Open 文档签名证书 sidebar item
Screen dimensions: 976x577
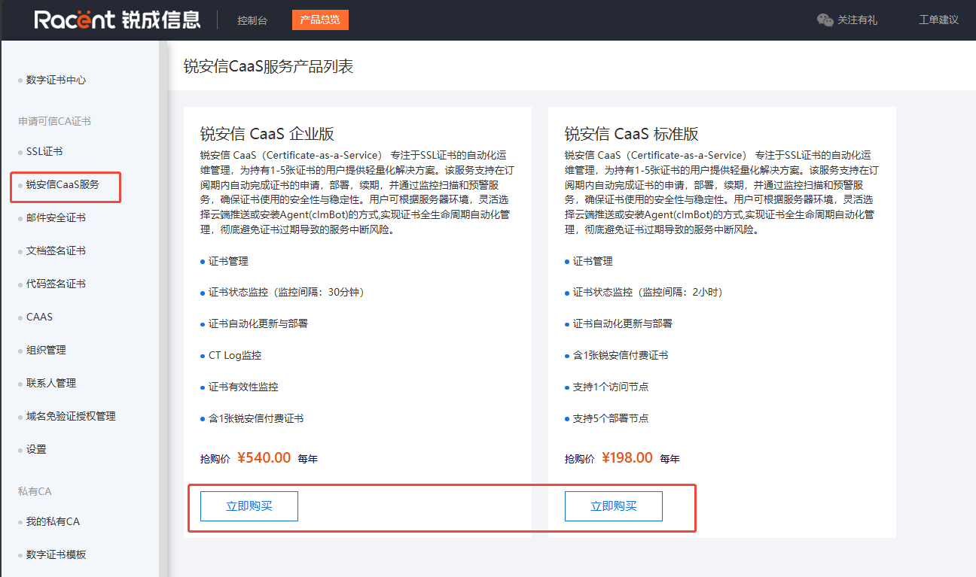point(56,251)
